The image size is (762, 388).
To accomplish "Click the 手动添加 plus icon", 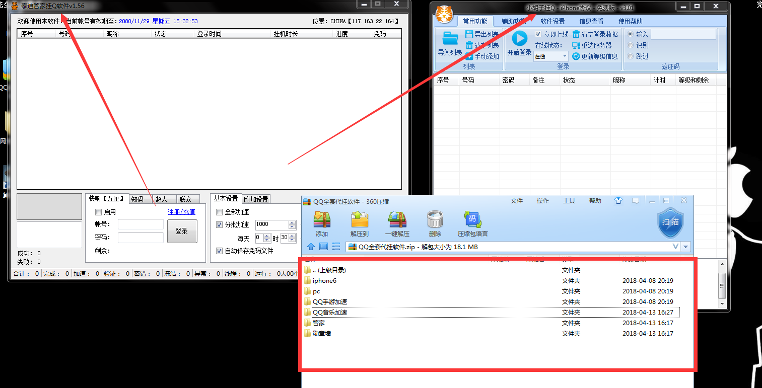I will 469,56.
